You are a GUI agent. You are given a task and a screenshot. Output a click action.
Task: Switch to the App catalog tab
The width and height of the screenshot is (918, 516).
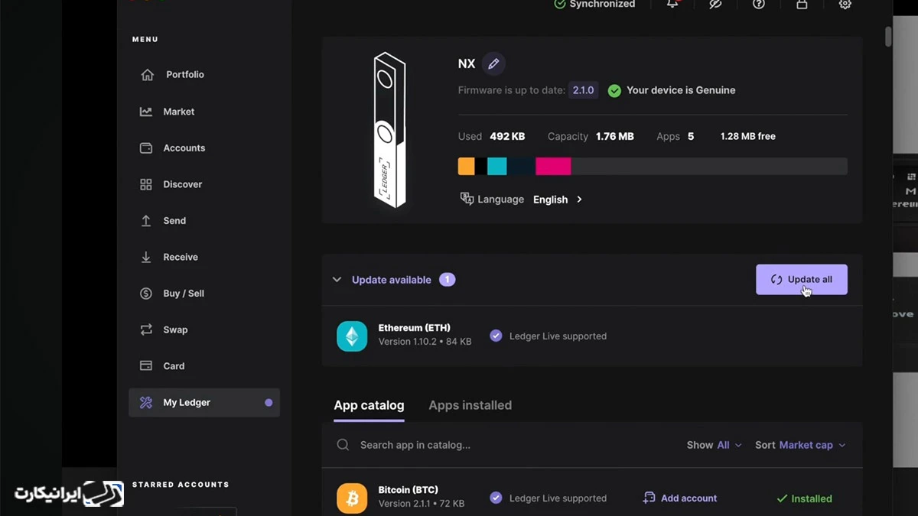[369, 405]
